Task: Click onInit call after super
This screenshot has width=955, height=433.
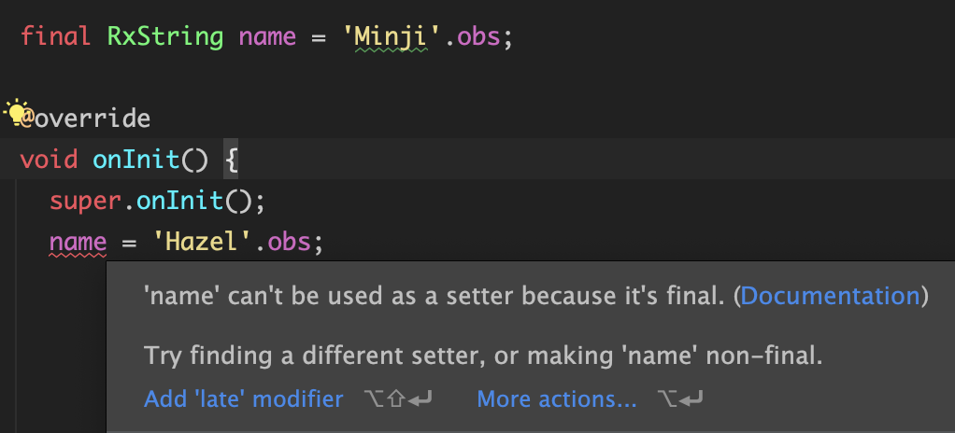Action: 179,201
